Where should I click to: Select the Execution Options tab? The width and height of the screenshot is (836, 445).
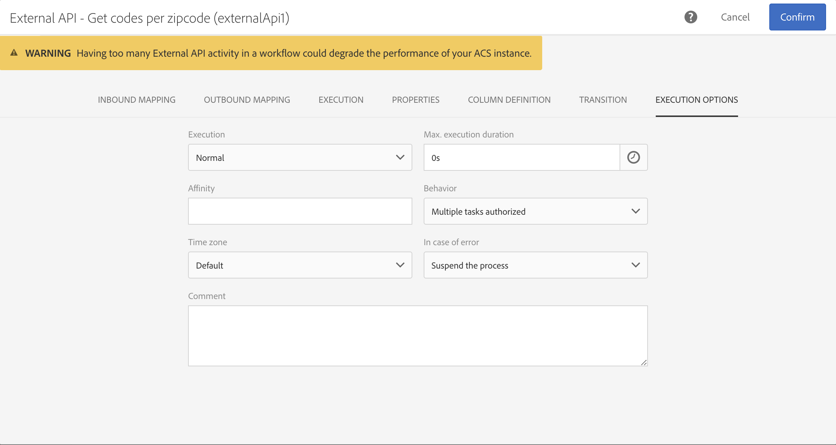tap(696, 100)
